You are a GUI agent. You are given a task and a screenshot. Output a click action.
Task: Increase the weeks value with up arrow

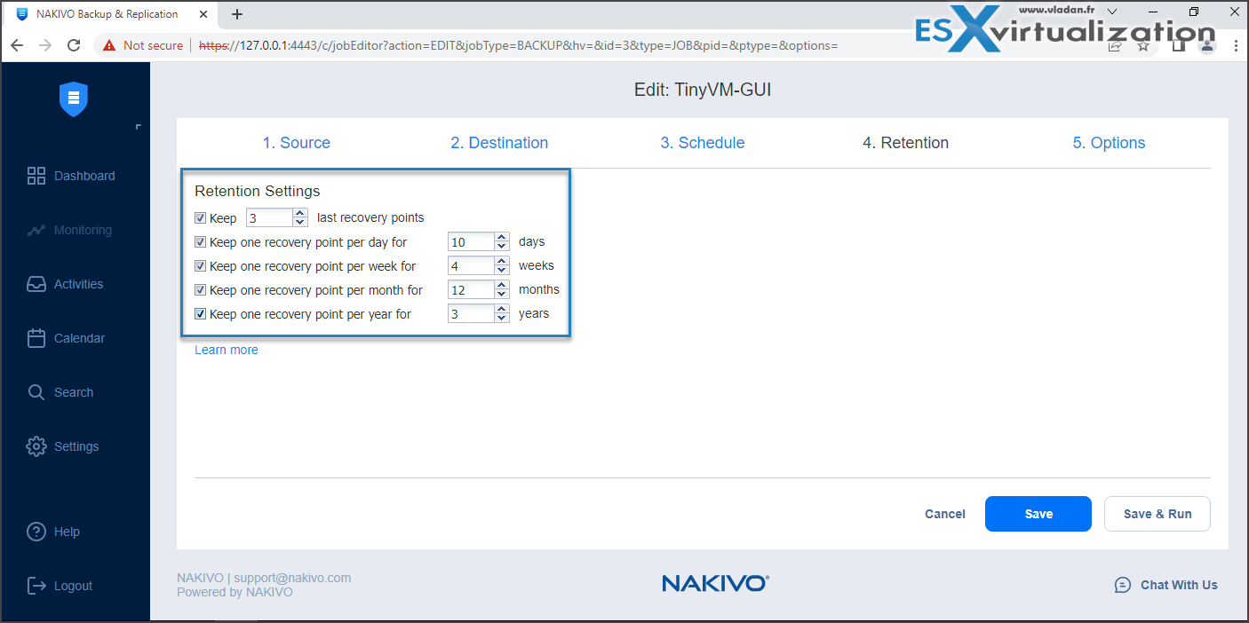[x=502, y=261]
